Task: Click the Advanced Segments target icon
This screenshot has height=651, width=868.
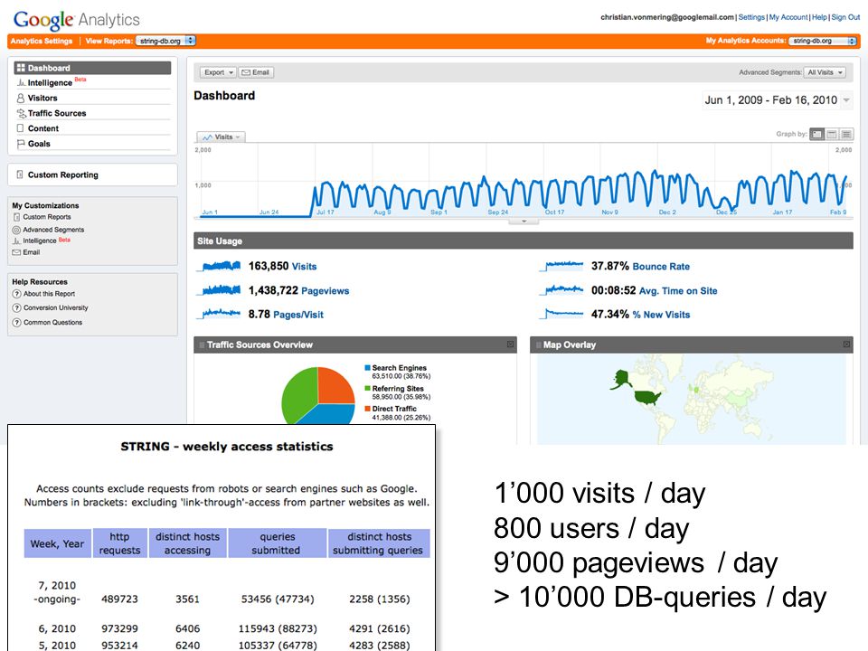Action: click(x=16, y=230)
